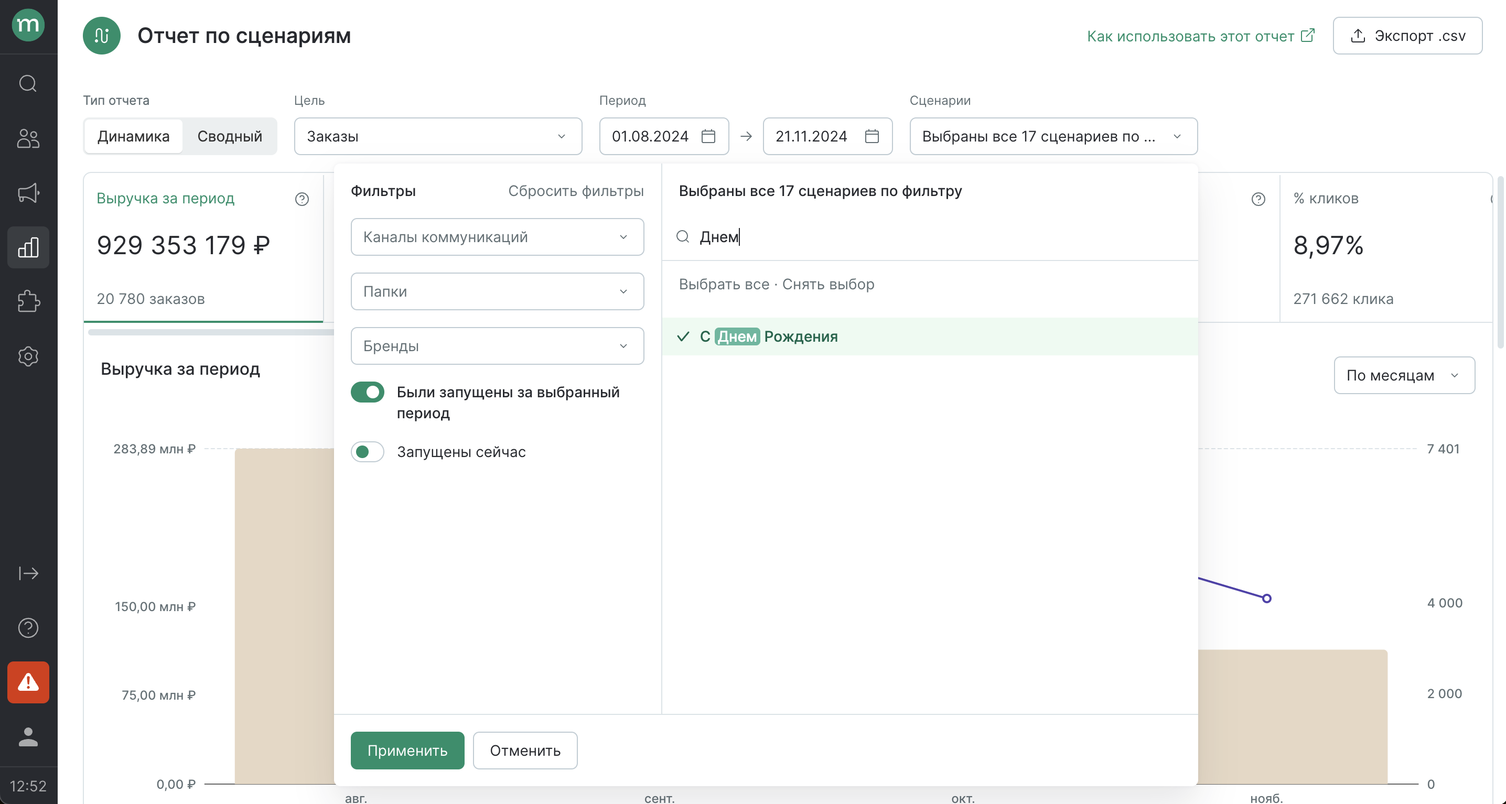The image size is (1506, 804).
Task: Click the horizontal scrollbar under metric cards
Action: [210, 332]
